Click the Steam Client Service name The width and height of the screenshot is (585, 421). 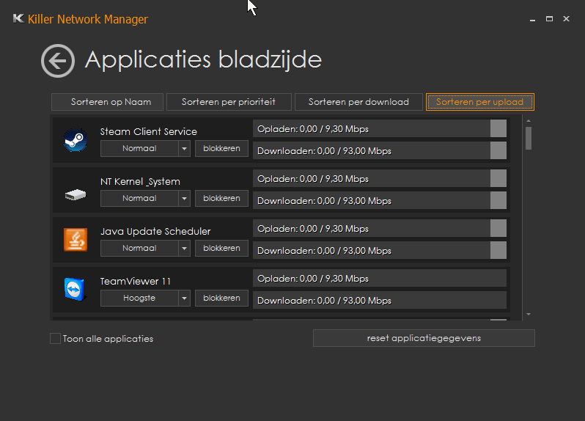[149, 132]
